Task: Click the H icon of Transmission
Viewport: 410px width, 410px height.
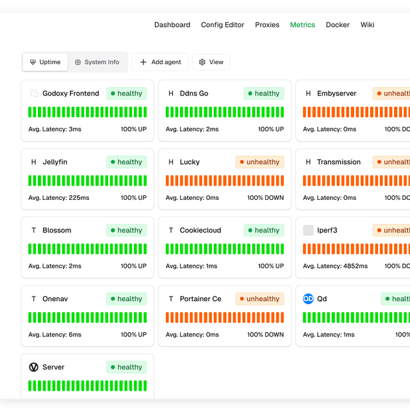Action: (x=308, y=162)
